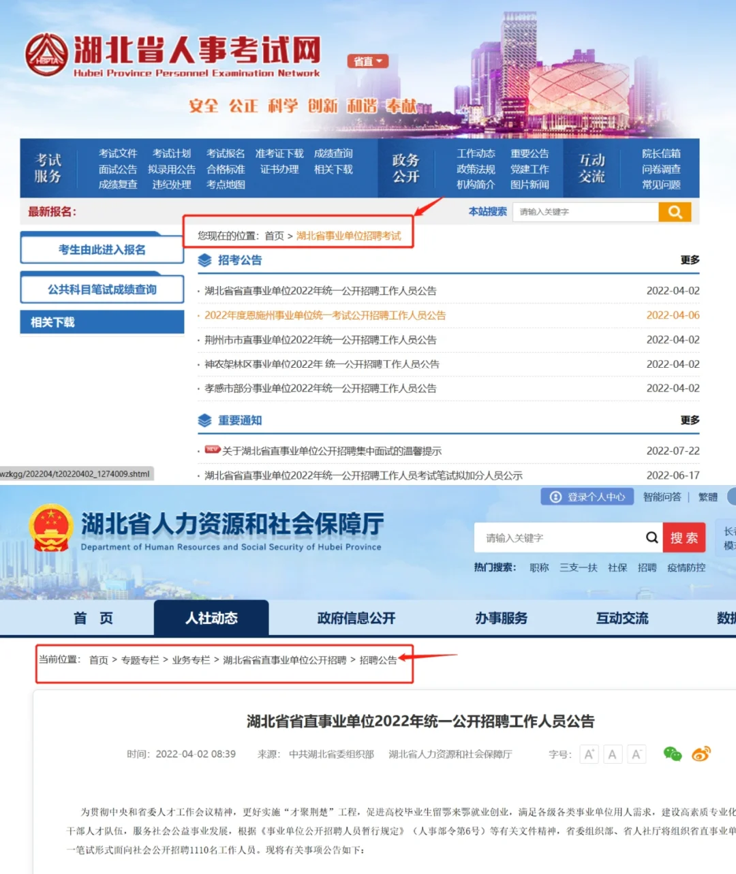Open 考试计划 link

tap(172, 153)
